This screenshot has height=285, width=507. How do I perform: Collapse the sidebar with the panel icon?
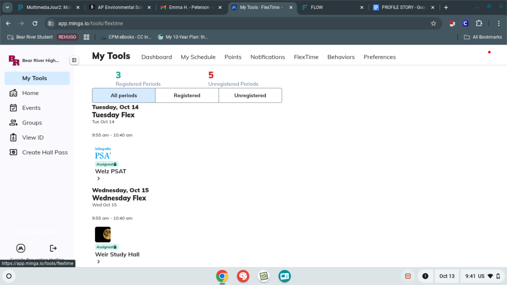74,60
